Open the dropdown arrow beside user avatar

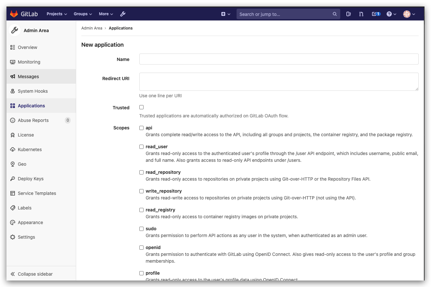[414, 14]
